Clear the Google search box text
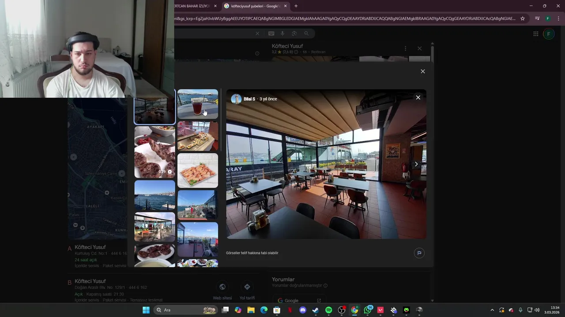This screenshot has width=565, height=317. coord(257,33)
